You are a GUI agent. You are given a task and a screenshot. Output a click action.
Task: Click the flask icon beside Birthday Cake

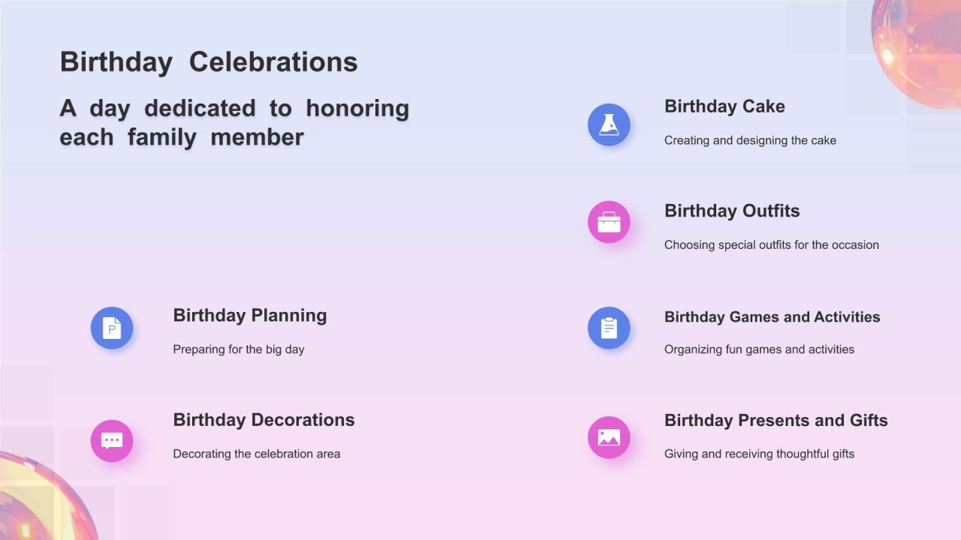(609, 124)
